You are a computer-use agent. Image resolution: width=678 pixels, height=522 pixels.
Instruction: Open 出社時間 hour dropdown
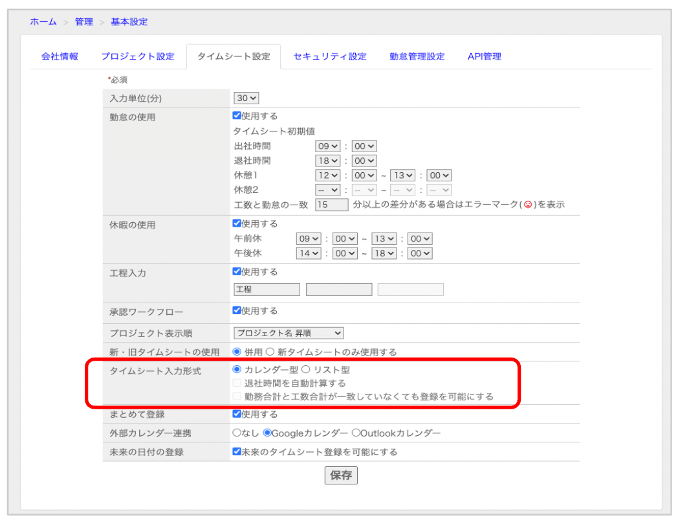(x=328, y=146)
